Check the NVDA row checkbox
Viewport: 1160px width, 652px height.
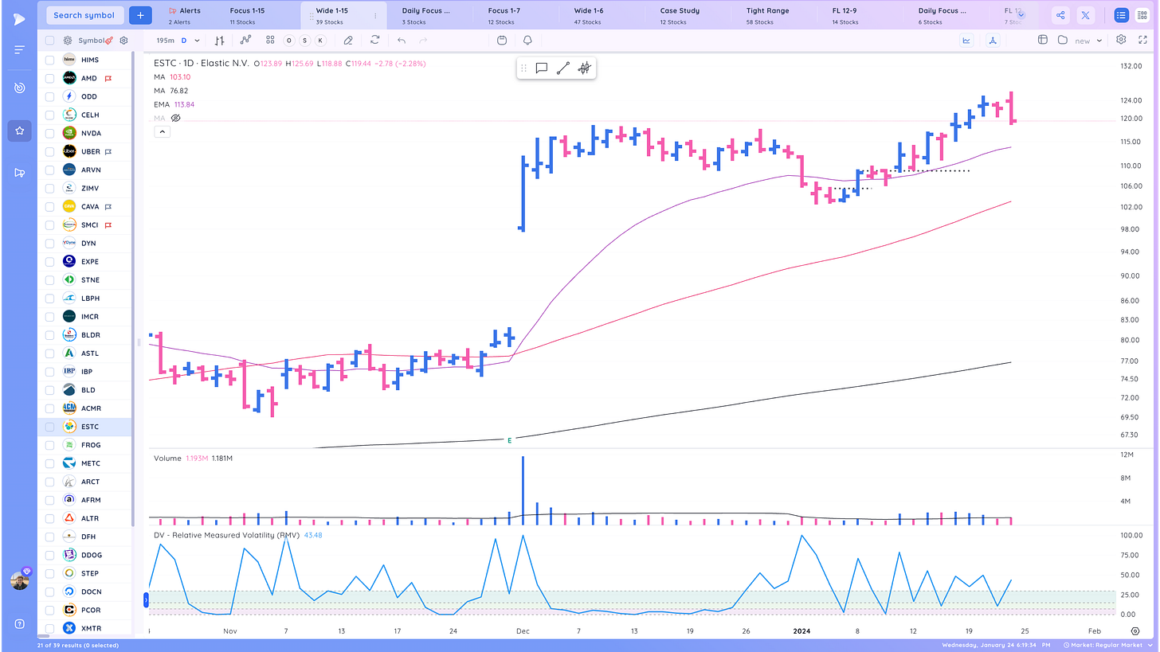pyautogui.click(x=49, y=133)
